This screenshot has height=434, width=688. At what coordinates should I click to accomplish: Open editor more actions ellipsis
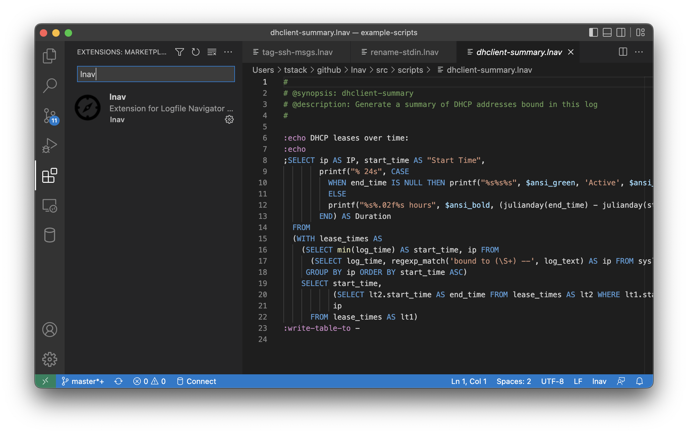[x=639, y=52]
